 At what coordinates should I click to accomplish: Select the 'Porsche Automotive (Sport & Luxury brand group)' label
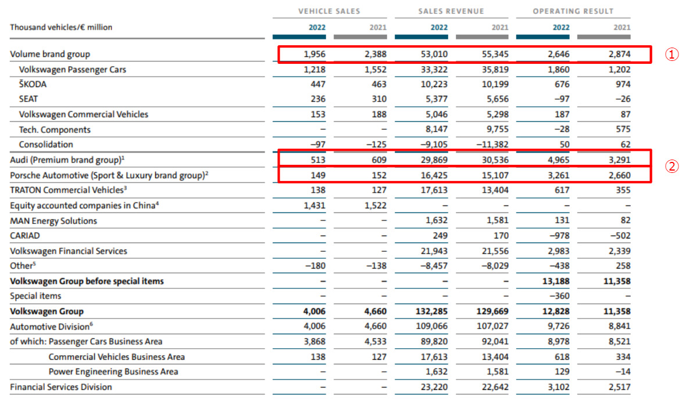click(x=109, y=175)
